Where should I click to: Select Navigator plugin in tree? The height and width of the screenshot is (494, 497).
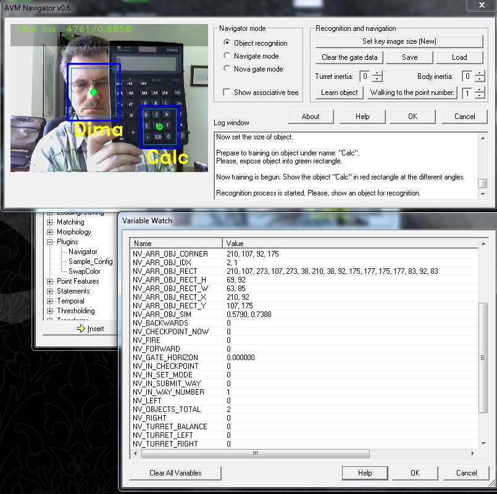83,252
